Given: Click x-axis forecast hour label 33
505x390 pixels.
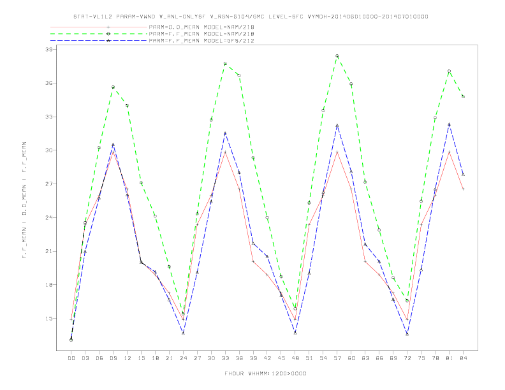Looking at the screenshot, I should (225, 358).
